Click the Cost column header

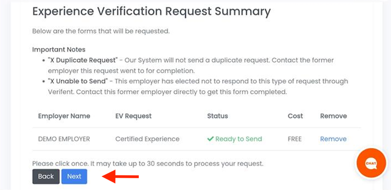(295, 116)
